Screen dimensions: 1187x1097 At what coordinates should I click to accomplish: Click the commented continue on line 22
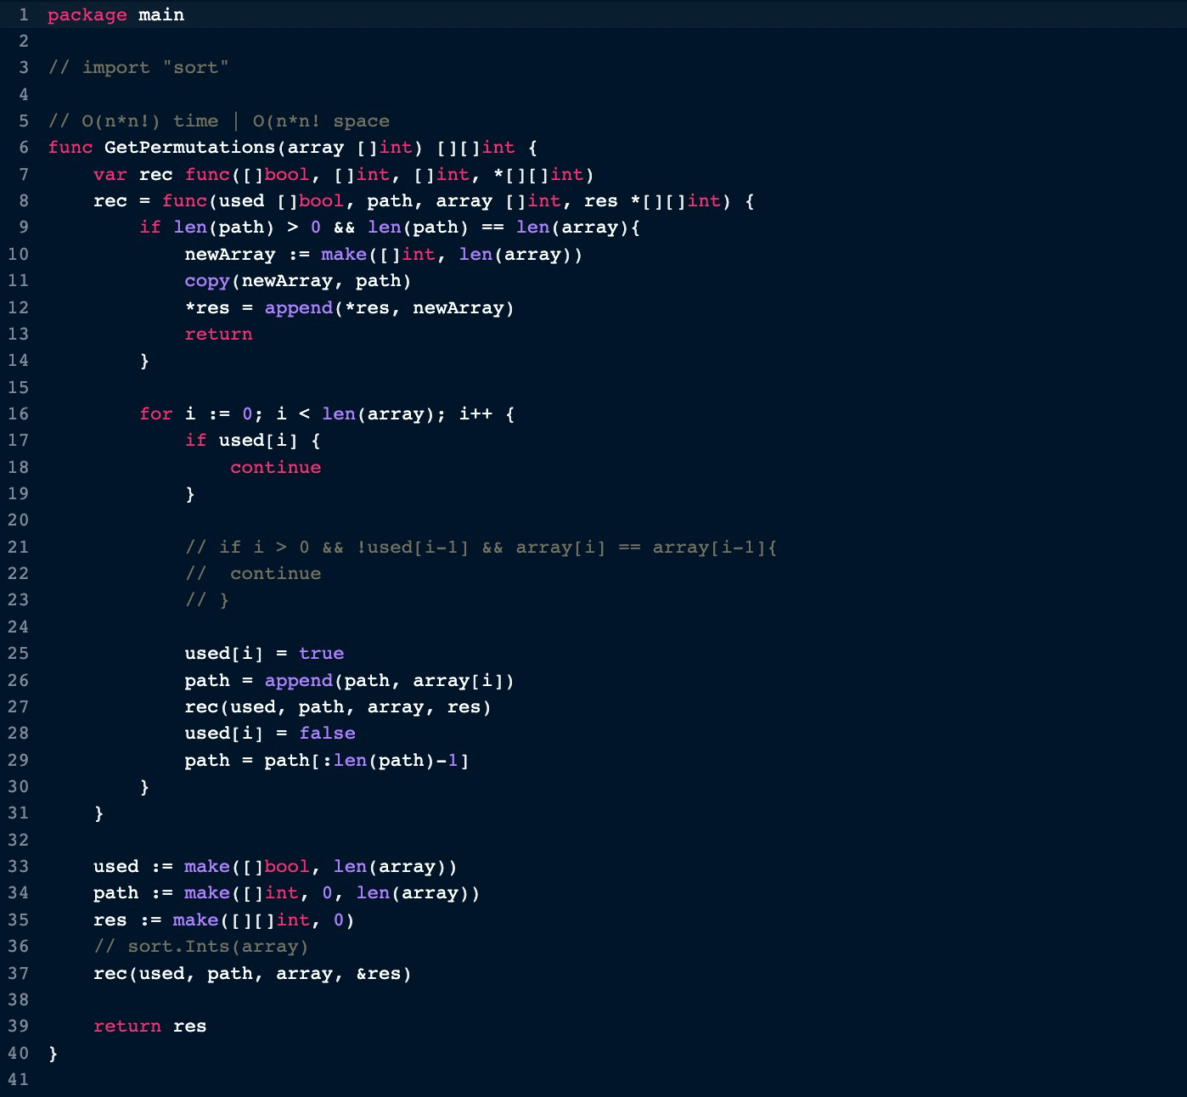(275, 574)
